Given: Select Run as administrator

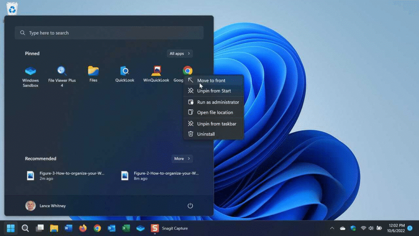Looking at the screenshot, I should pyautogui.click(x=214, y=102).
